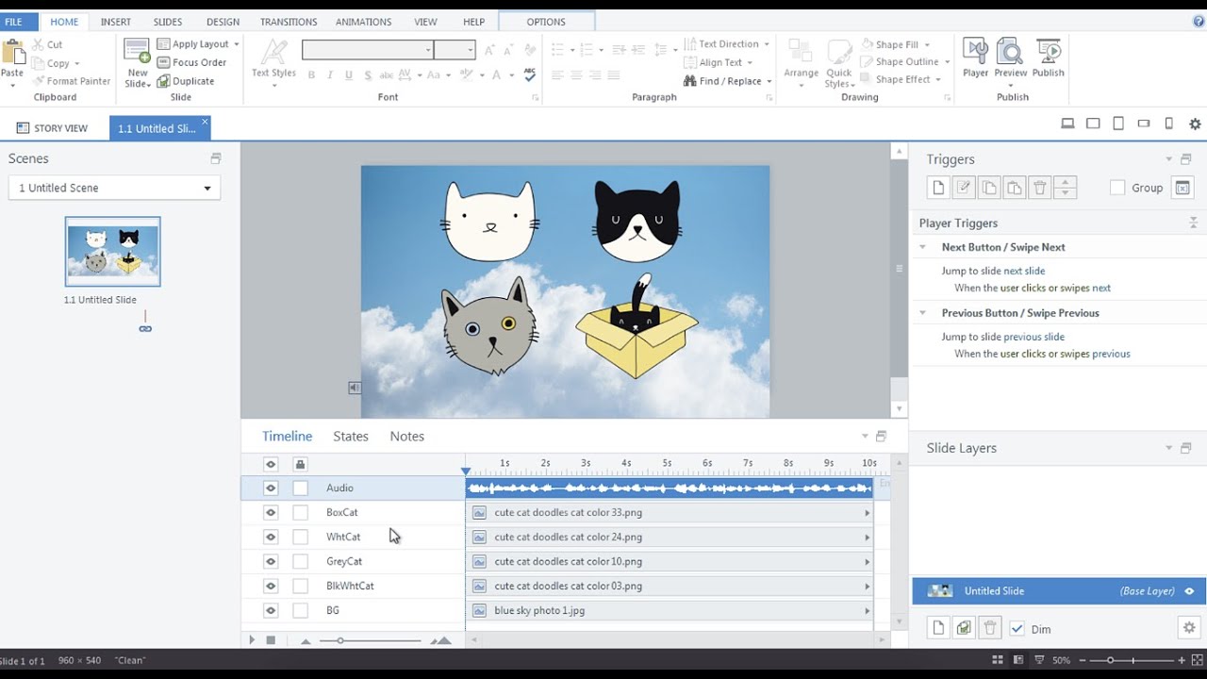Viewport: 1207px width, 679px height.
Task: Adjust the timeline zoom slider
Action: 339,640
